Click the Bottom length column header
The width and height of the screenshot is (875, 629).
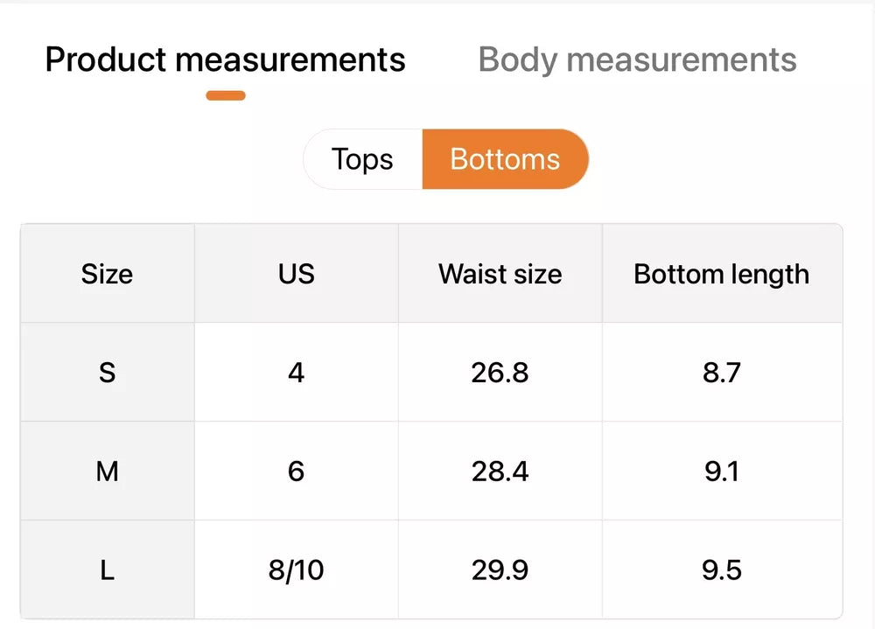click(x=722, y=274)
